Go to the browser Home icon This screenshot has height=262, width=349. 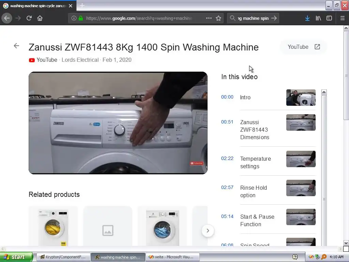40,18
